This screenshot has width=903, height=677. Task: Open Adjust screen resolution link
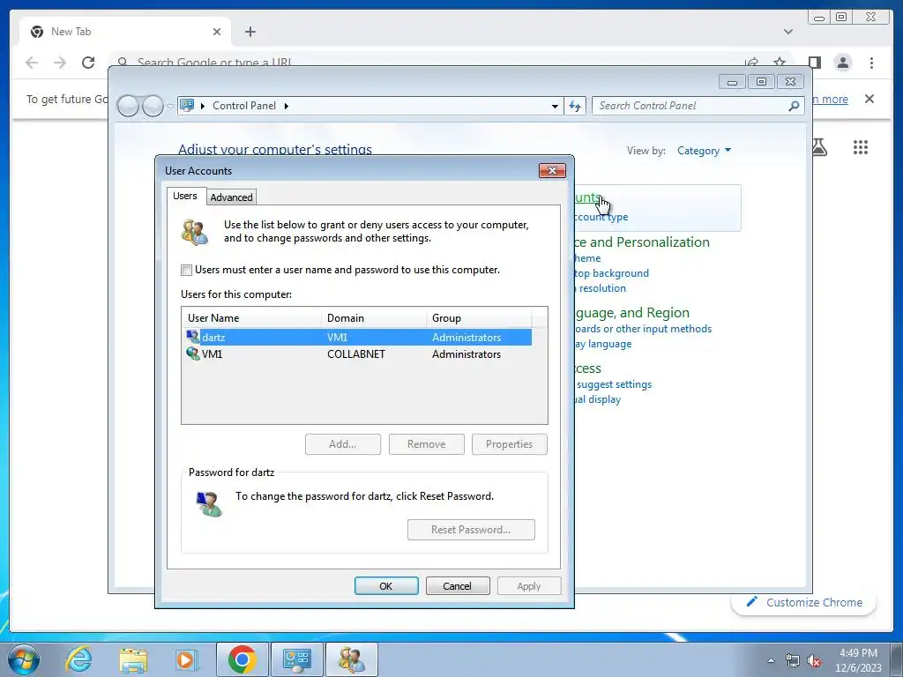[x=600, y=288]
